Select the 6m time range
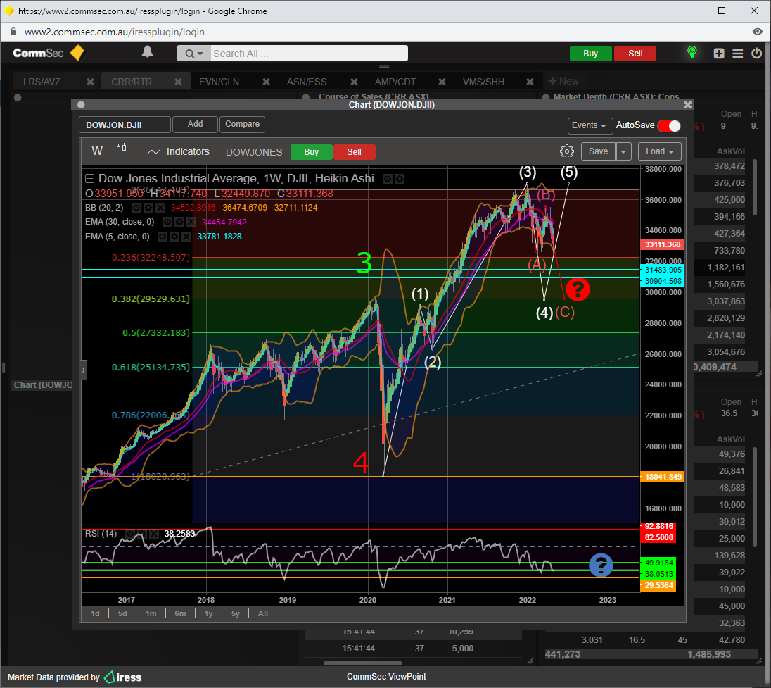The width and height of the screenshot is (771, 688). click(x=181, y=613)
